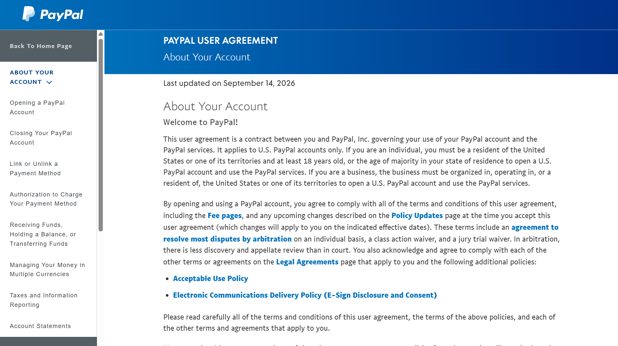Open agreement to resolve disputes by arbitration
Viewport: 618px width, 346px height.
click(x=361, y=233)
